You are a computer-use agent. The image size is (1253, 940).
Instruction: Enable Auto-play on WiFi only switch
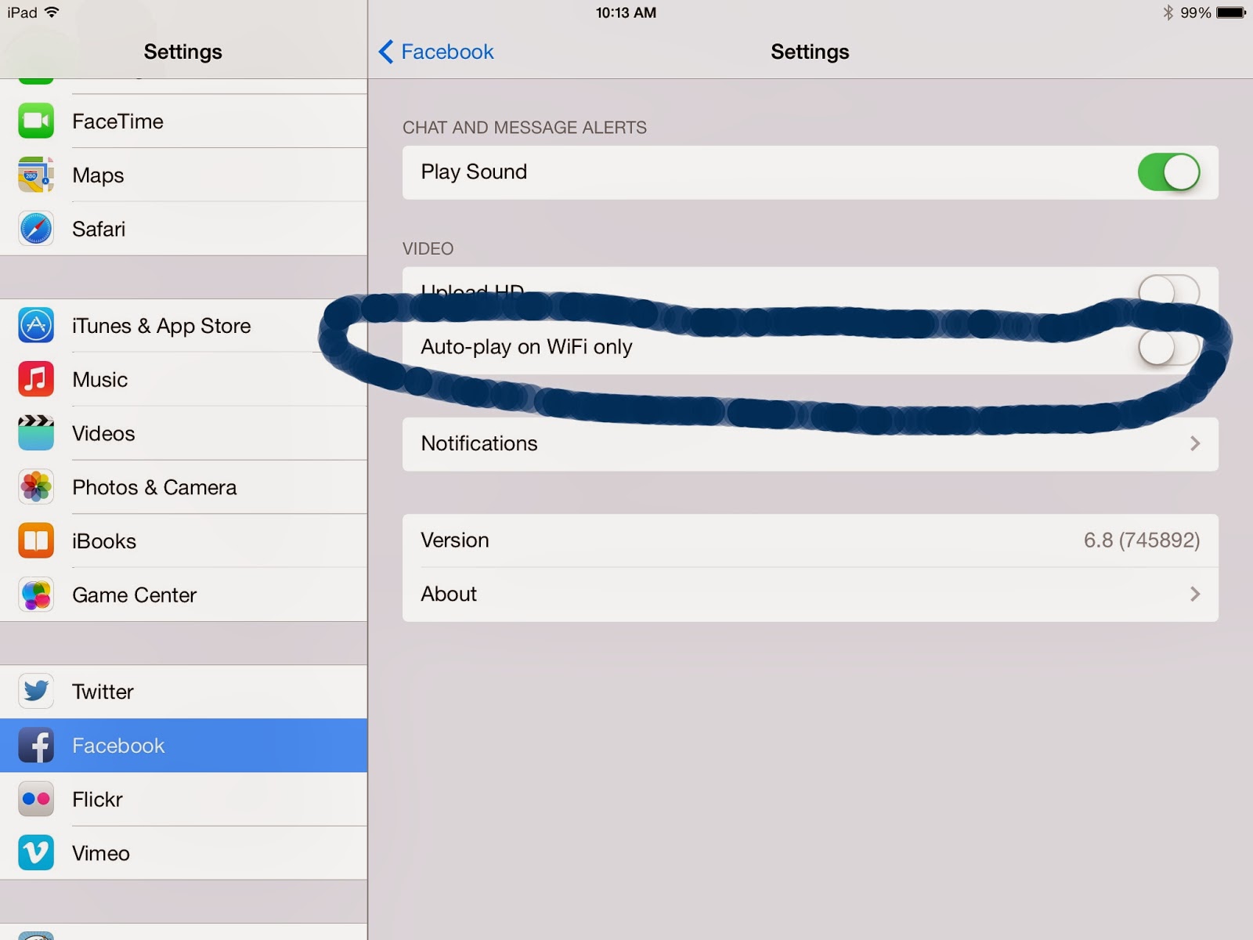click(x=1168, y=347)
